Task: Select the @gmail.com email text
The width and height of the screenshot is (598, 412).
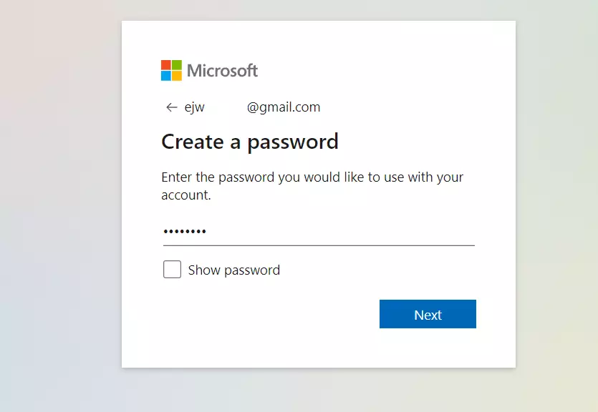Action: pos(284,107)
